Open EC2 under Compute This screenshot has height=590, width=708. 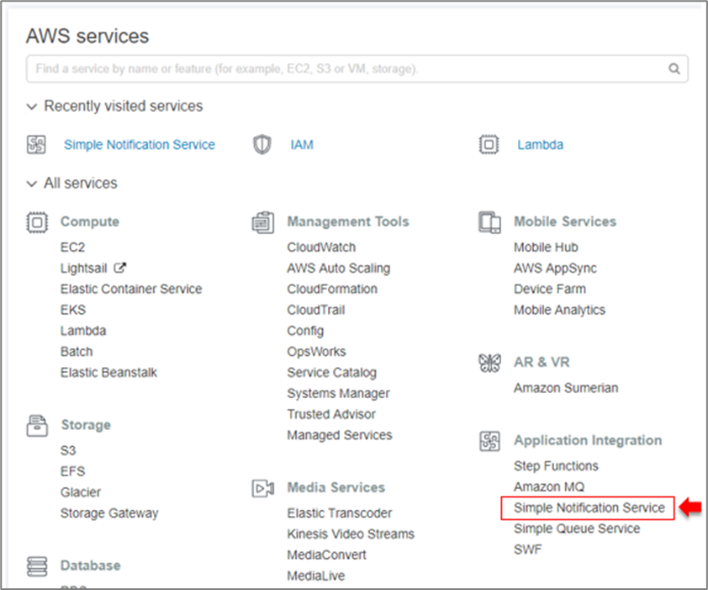coord(72,247)
